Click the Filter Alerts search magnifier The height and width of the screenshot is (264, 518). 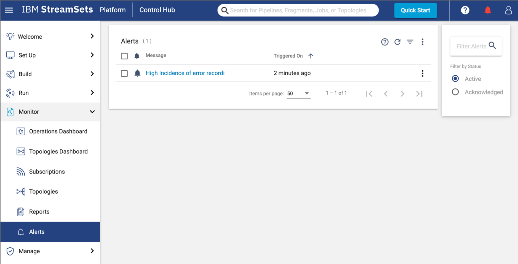tap(493, 46)
